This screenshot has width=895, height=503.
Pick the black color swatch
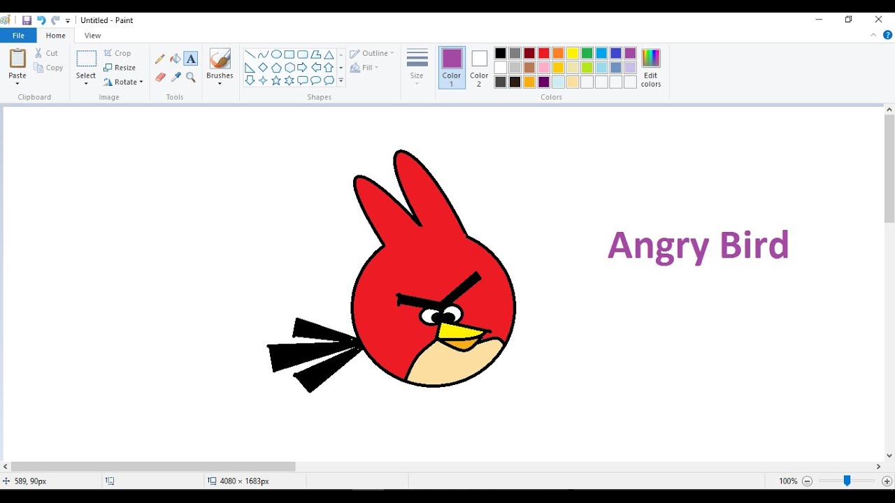(501, 53)
